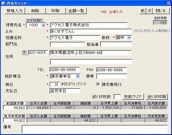Click the 必須入力 notice text
This screenshot has width=172, height=135.
coord(116,12)
